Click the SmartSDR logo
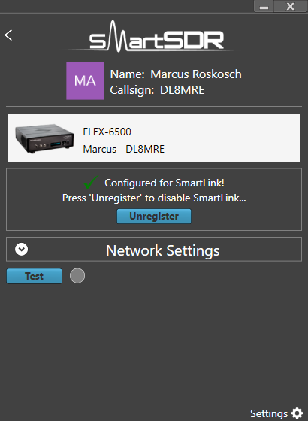The image size is (308, 421). coord(154,37)
